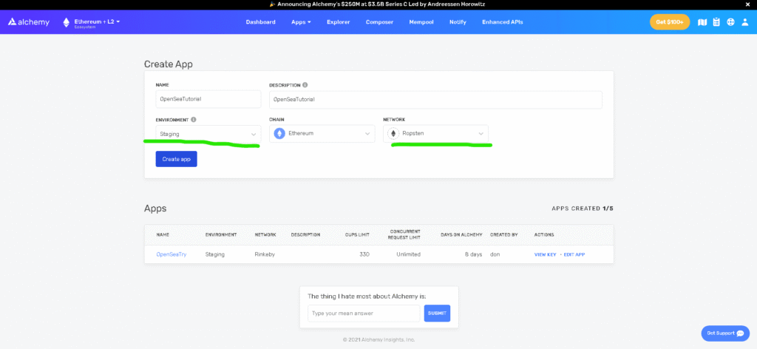Click the info icon beside Description label
757x349 pixels.
pos(305,85)
